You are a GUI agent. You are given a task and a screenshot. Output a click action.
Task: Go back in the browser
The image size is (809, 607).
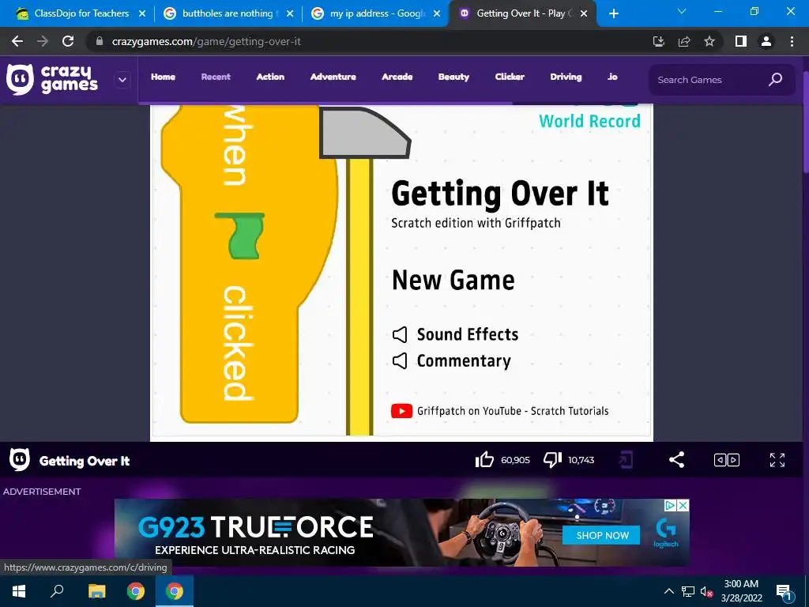pos(17,41)
